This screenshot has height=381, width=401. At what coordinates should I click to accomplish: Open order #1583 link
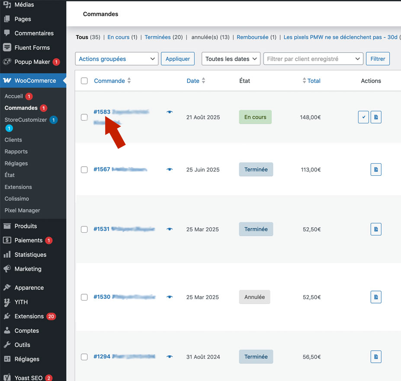(x=102, y=112)
